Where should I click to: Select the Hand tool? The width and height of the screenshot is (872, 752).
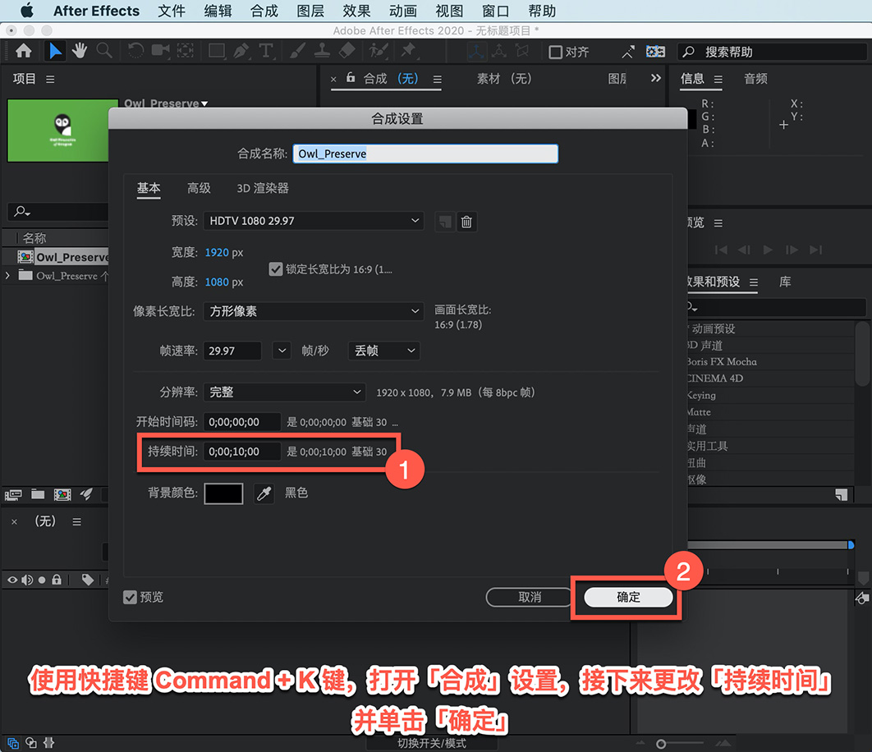click(80, 51)
